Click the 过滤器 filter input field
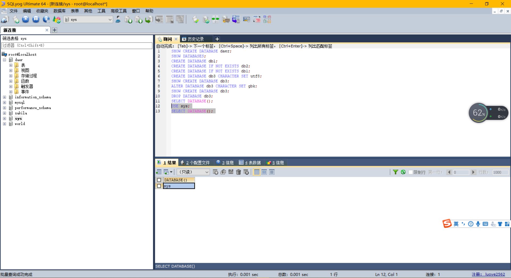The image size is (511, 278). (77, 46)
